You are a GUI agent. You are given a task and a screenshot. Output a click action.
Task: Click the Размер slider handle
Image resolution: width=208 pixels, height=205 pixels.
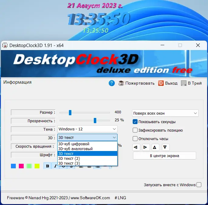(x=70, y=113)
